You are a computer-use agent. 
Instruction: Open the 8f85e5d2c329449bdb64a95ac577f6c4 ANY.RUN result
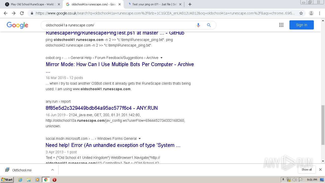pyautogui.click(x=102, y=108)
